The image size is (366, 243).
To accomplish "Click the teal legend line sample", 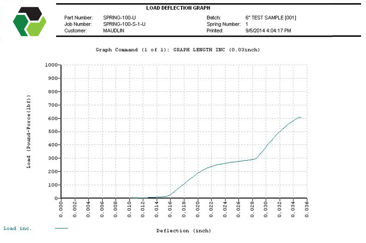I will pos(62,228).
